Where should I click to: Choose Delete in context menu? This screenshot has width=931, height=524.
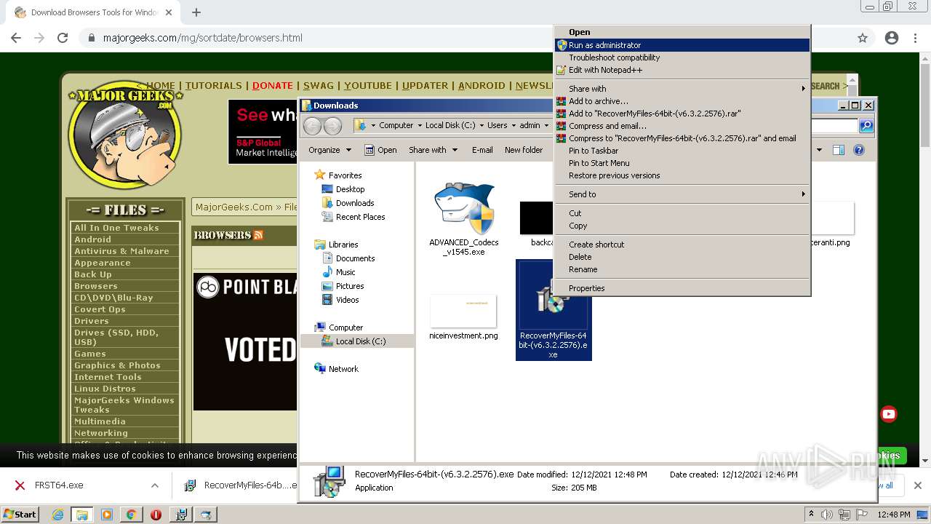point(682,257)
